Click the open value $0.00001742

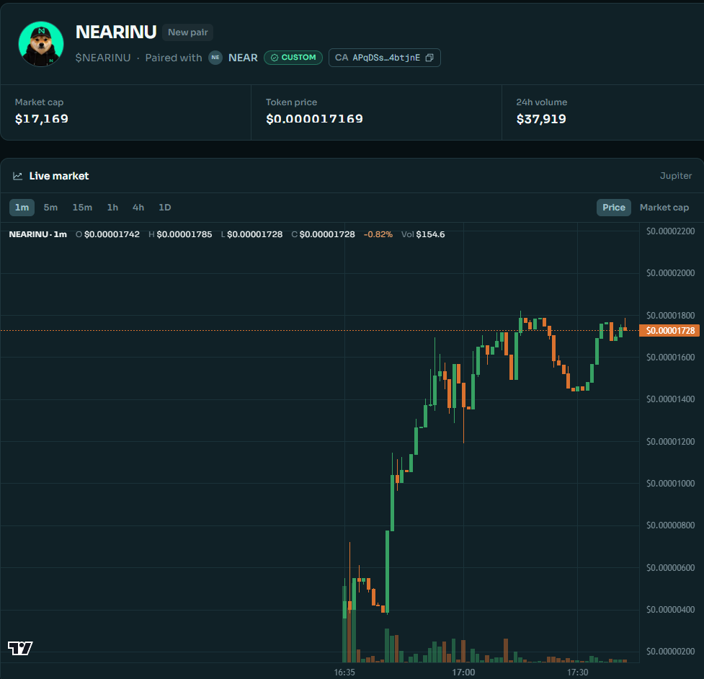tap(112, 234)
